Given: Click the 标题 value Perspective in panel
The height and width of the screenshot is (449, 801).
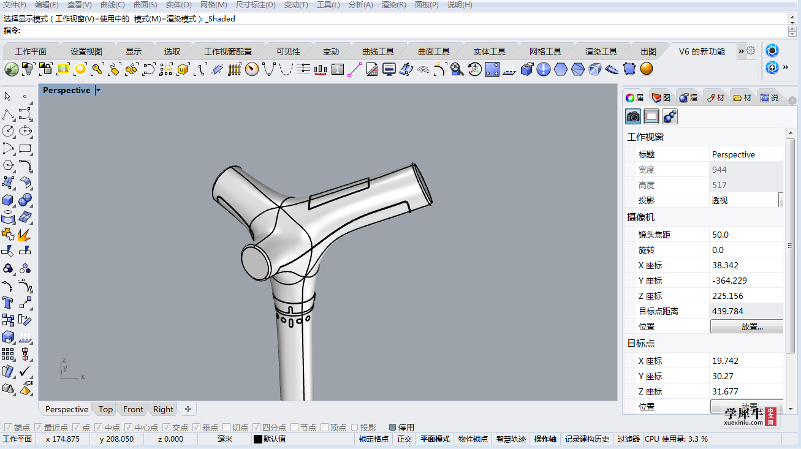Looking at the screenshot, I should [746, 154].
